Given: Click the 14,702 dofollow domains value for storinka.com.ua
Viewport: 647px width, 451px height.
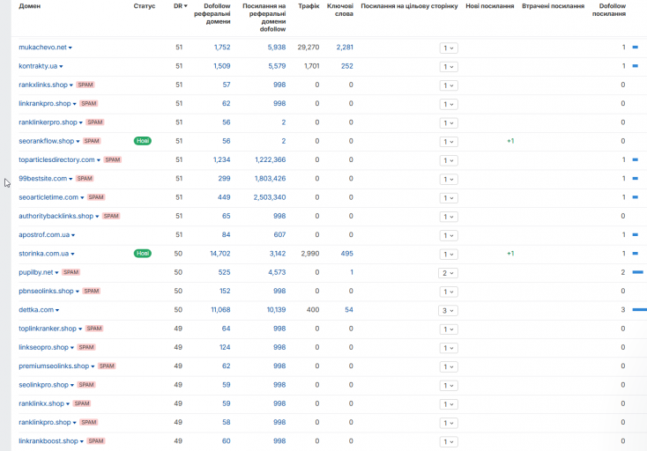Looking at the screenshot, I should (x=220, y=254).
